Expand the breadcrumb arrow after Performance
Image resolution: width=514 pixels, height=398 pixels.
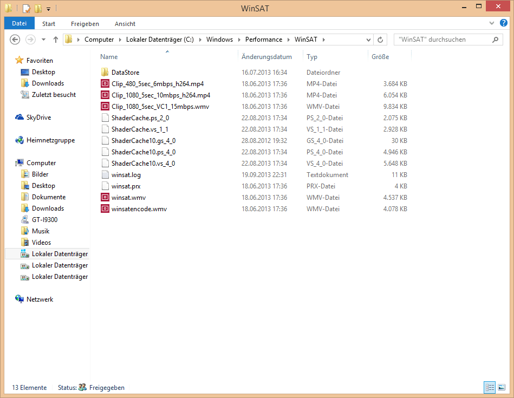(289, 40)
